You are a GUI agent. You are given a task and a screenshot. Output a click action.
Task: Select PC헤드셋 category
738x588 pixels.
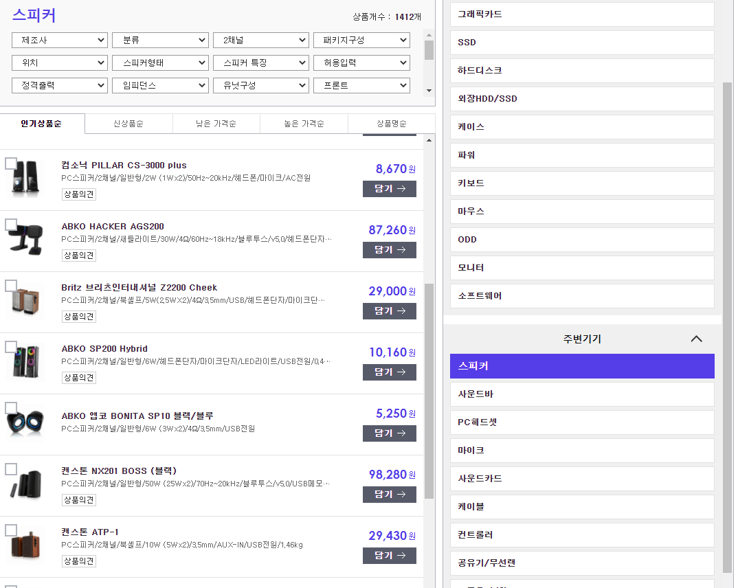coord(582,422)
